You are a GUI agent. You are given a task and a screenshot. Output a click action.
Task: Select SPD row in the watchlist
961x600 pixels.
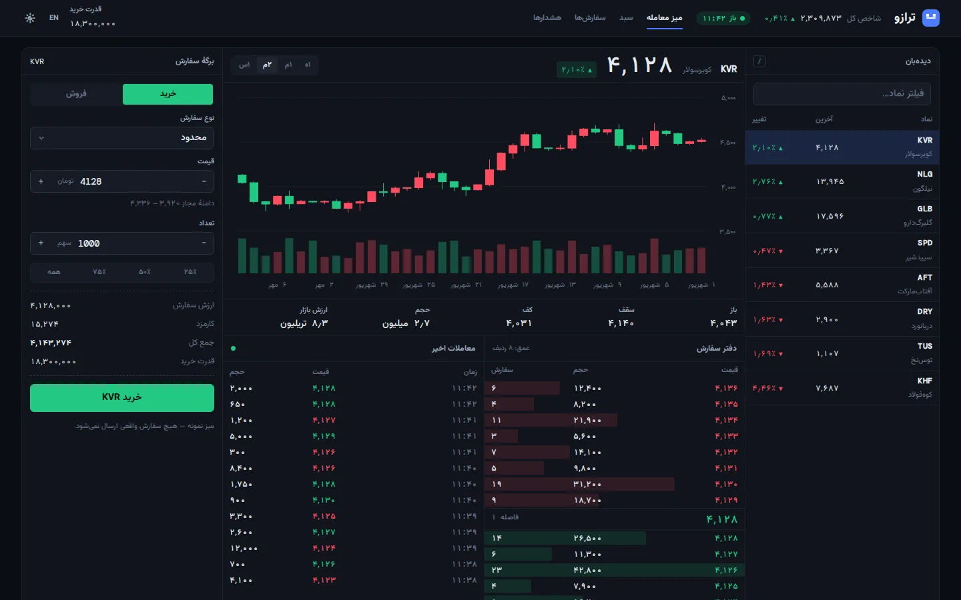[842, 251]
